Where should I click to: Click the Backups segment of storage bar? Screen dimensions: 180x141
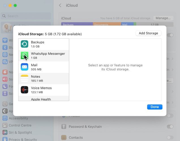coord(77,24)
